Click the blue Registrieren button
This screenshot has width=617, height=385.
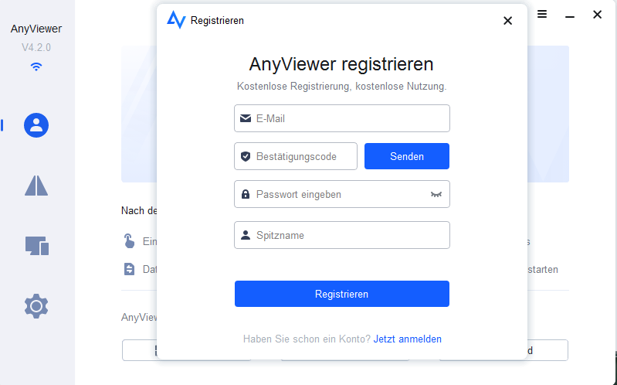point(341,294)
